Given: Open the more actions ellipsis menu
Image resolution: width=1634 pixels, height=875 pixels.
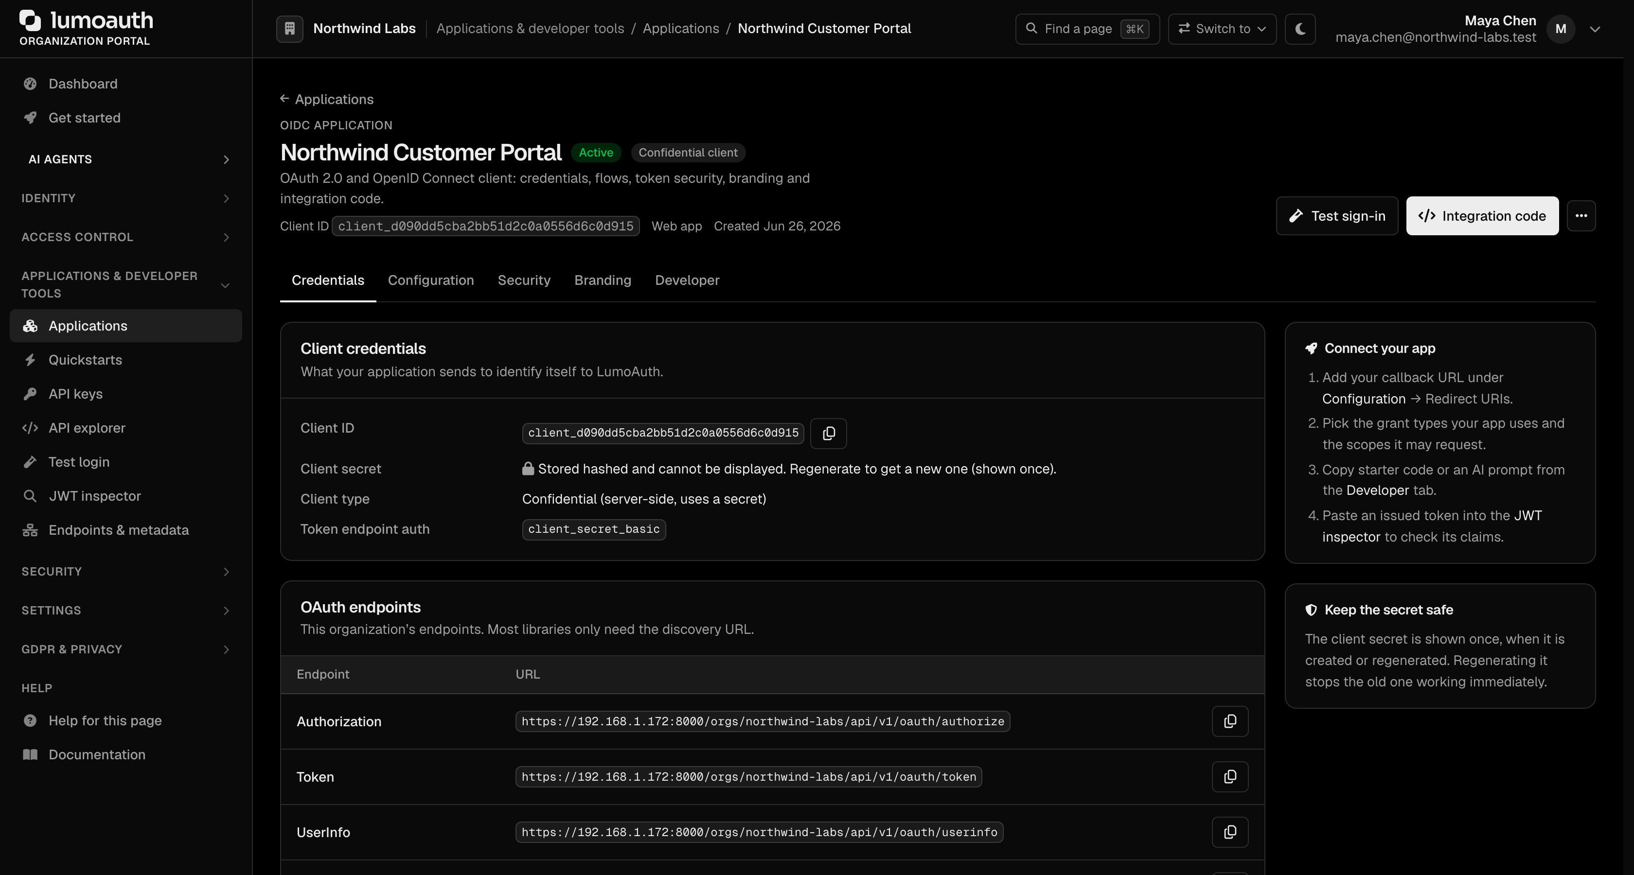Looking at the screenshot, I should 1581,215.
